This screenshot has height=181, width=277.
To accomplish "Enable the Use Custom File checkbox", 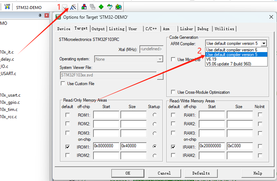I will pos(63,83).
